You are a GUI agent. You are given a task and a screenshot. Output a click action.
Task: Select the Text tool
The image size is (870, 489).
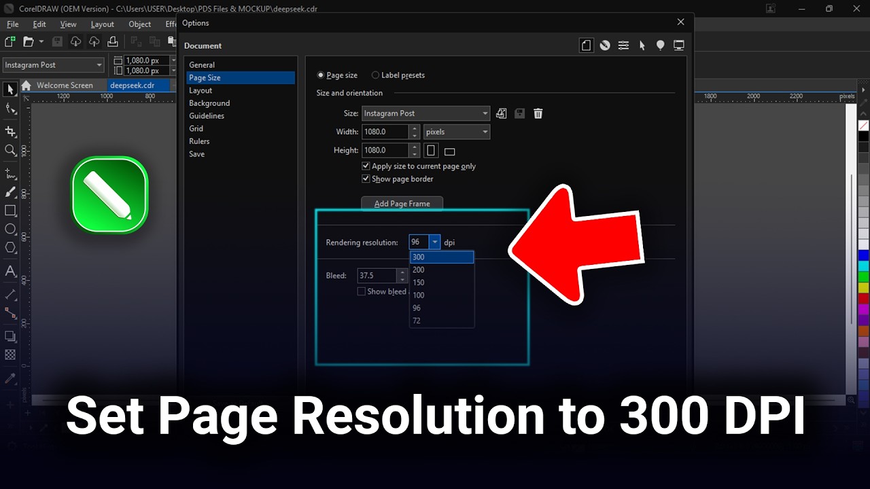click(x=10, y=271)
